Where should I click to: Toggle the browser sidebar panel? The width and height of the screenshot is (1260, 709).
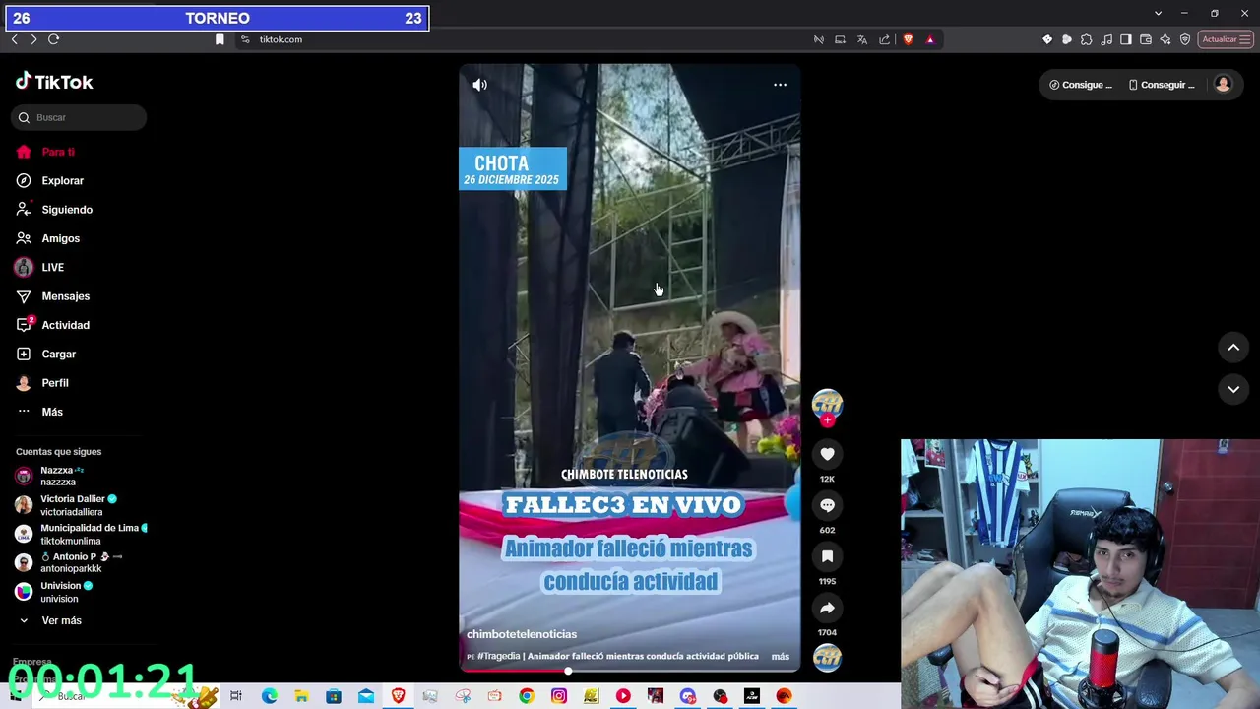[x=1126, y=39]
